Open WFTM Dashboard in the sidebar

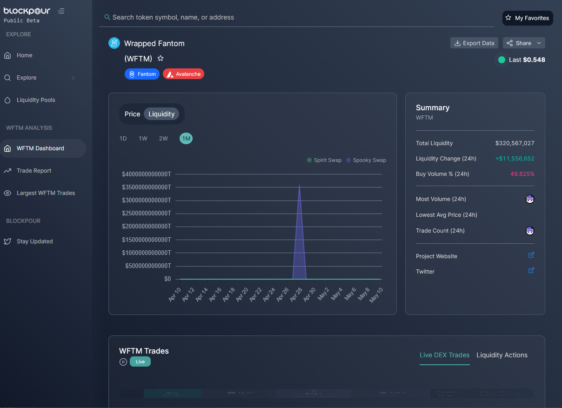click(43, 148)
